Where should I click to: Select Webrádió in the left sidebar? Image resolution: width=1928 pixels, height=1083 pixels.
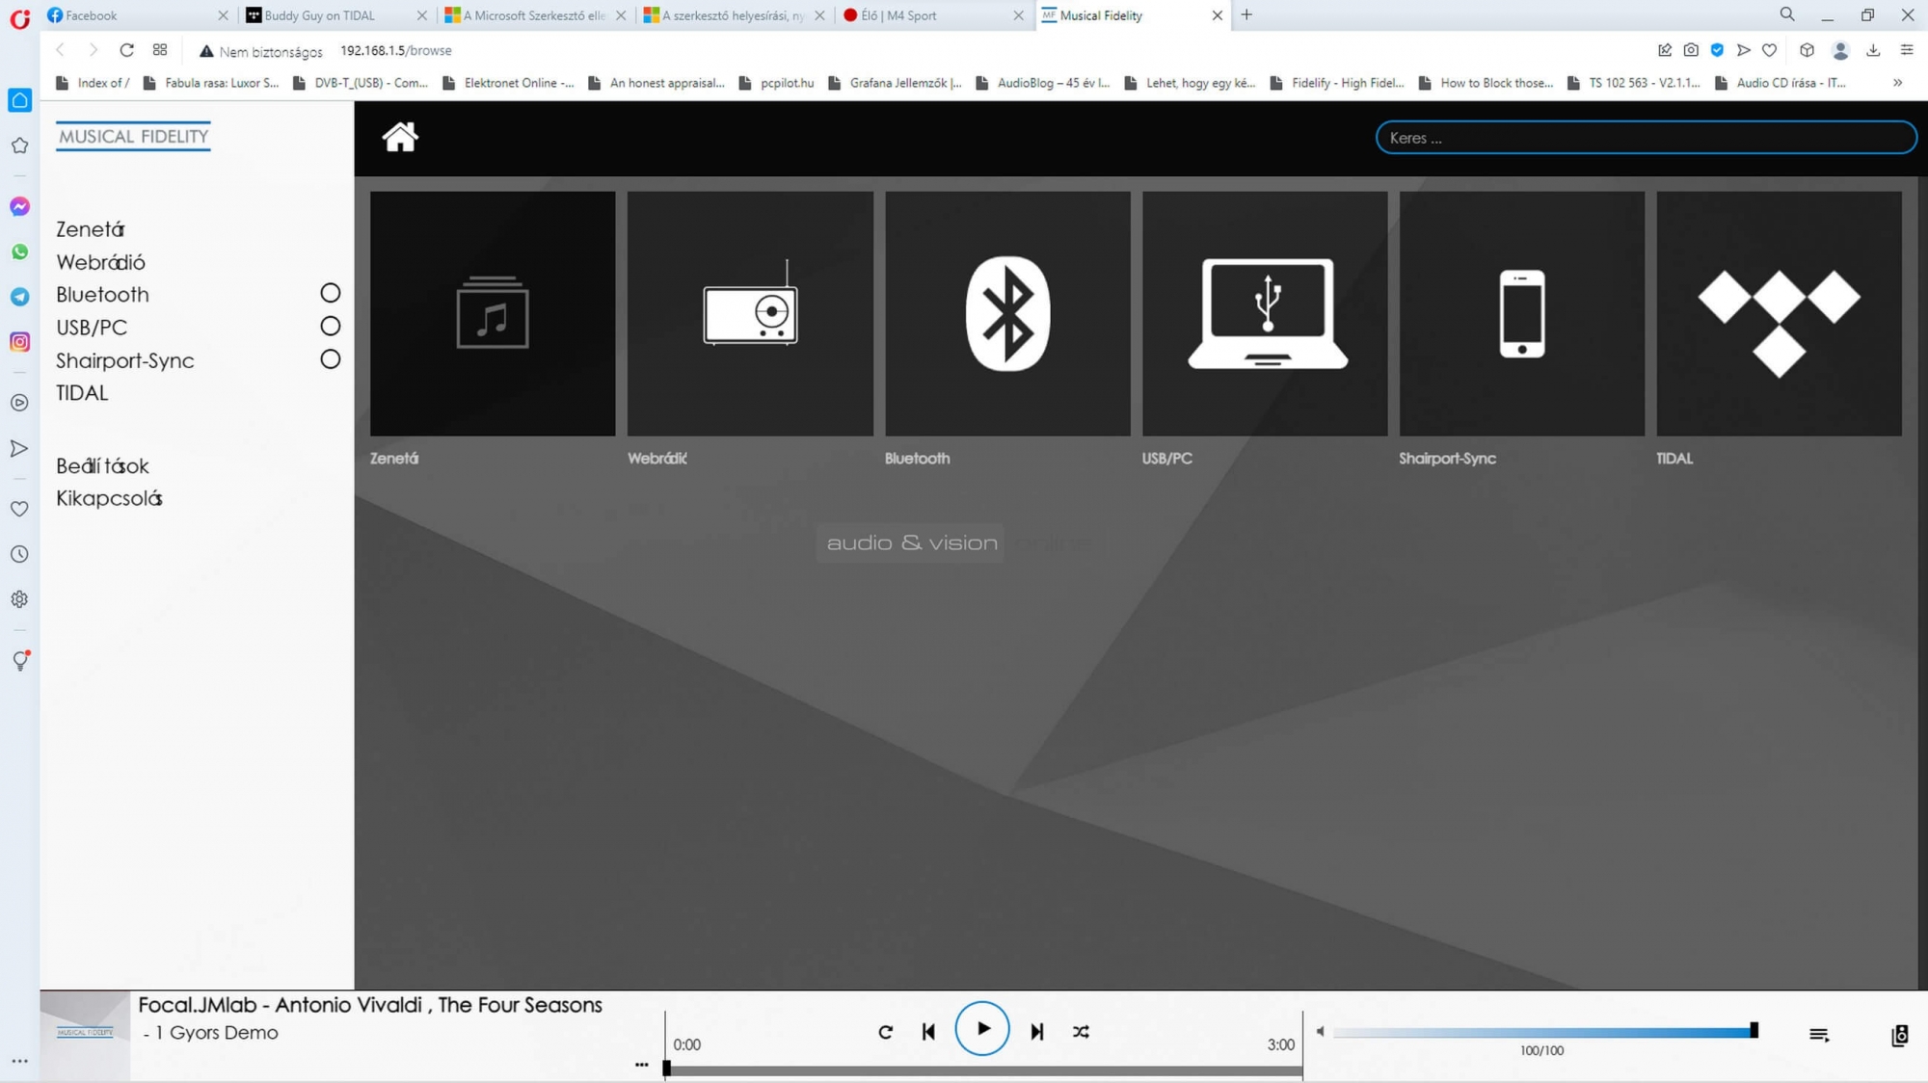pyautogui.click(x=100, y=262)
